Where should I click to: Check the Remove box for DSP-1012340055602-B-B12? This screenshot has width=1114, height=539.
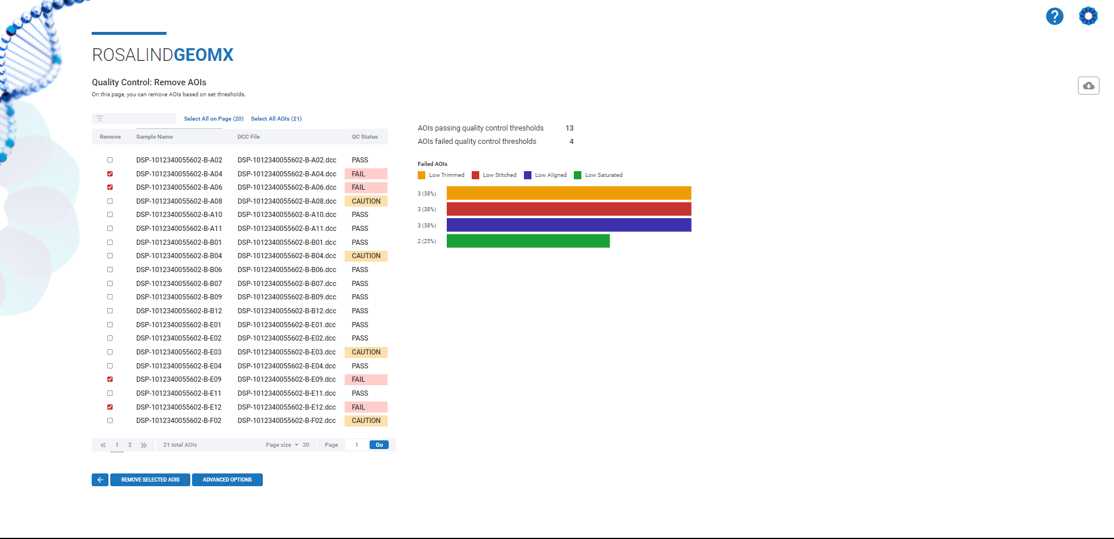point(110,311)
